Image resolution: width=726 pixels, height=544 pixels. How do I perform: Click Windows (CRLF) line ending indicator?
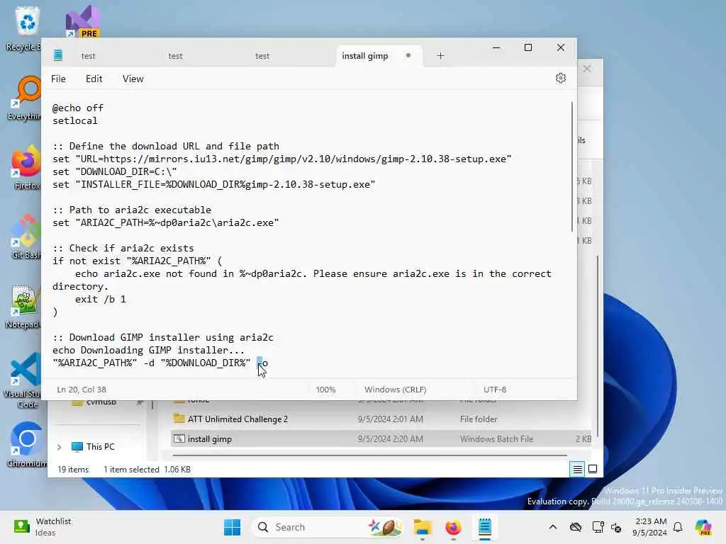395,390
